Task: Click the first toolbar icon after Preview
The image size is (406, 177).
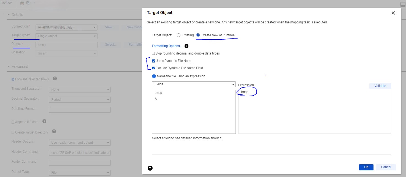Action: (x=22, y=3)
